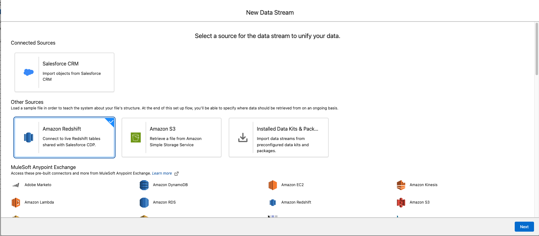The image size is (539, 236).
Task: Select the Amazon S3 source card
Action: 172,137
